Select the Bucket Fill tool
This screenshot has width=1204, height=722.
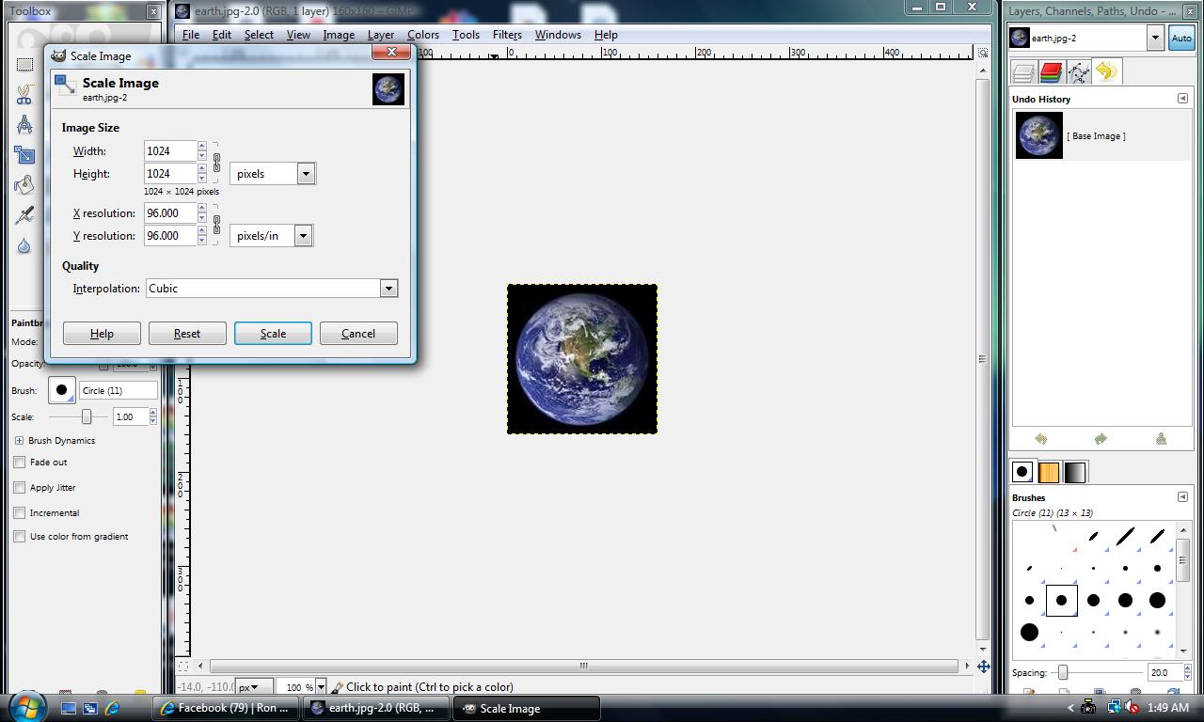tap(24, 185)
